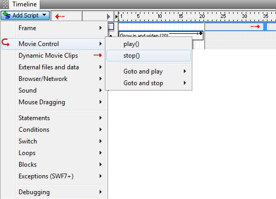The width and height of the screenshot is (276, 199).
Task: Choose play() from Movie Control submenu
Action: [148, 44]
